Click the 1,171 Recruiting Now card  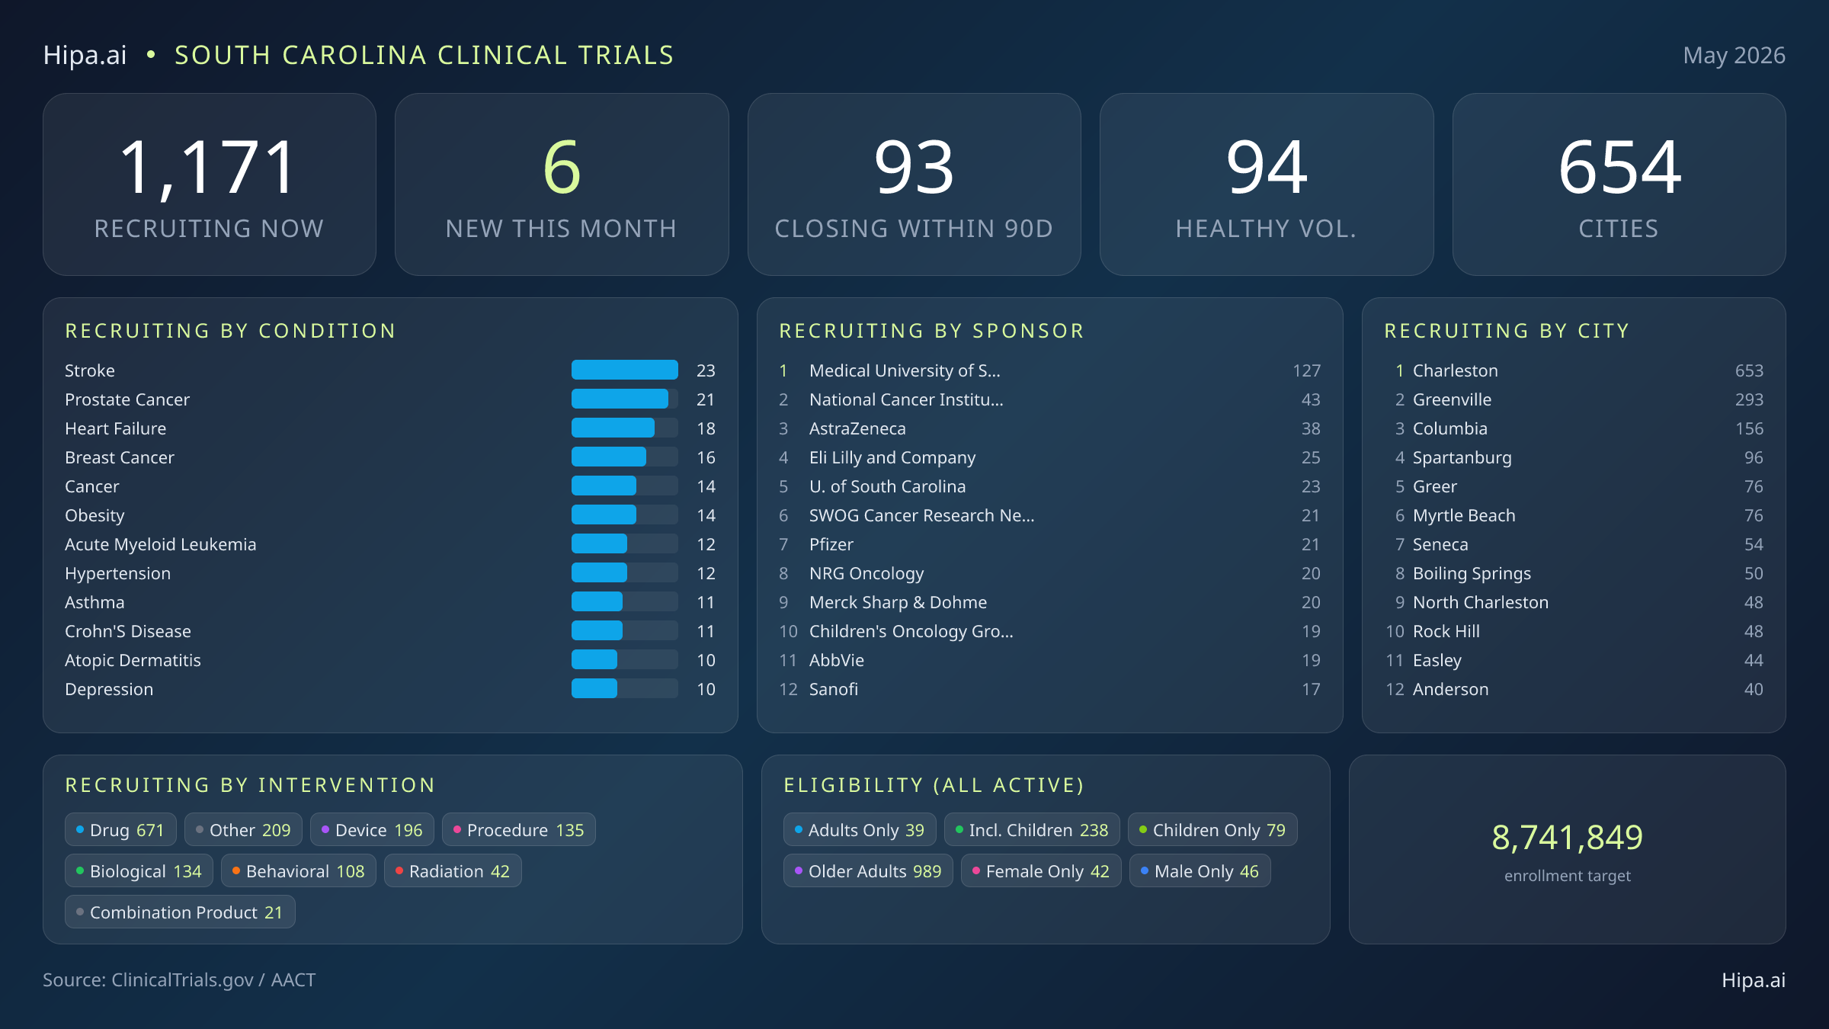click(210, 184)
